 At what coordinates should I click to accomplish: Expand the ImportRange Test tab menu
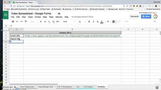(x=54, y=87)
